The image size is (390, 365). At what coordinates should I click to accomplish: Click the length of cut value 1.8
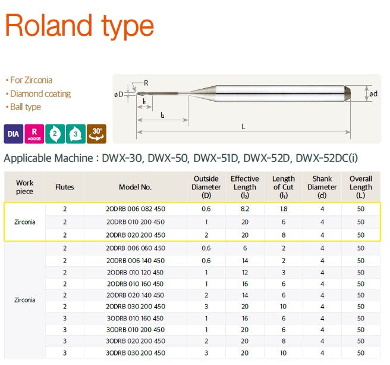click(284, 209)
